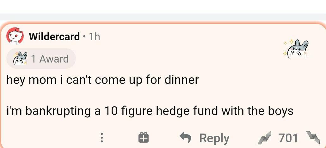Click the gray divider bar above comment
Screen dimensions: 326x148
coord(163,17)
